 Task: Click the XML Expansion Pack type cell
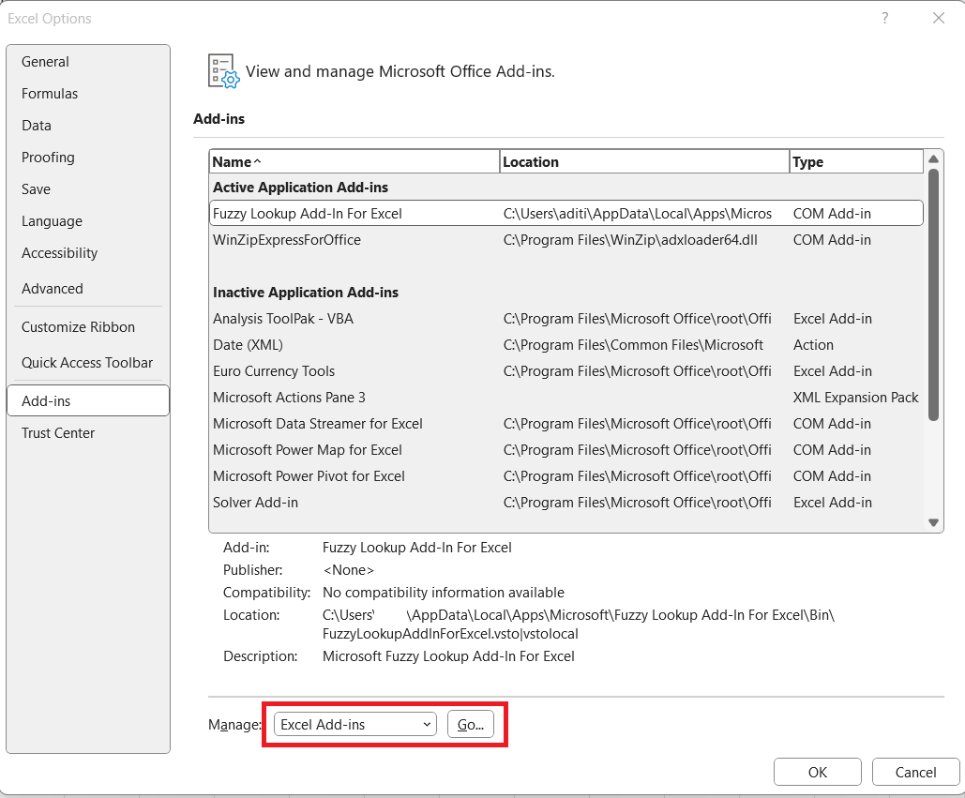coord(855,398)
